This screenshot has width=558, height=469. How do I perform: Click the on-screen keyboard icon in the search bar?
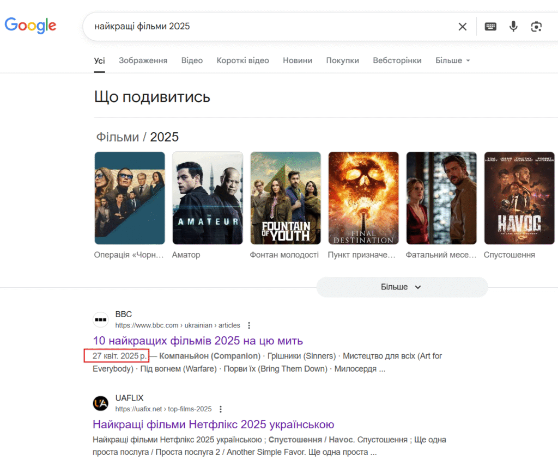(490, 26)
